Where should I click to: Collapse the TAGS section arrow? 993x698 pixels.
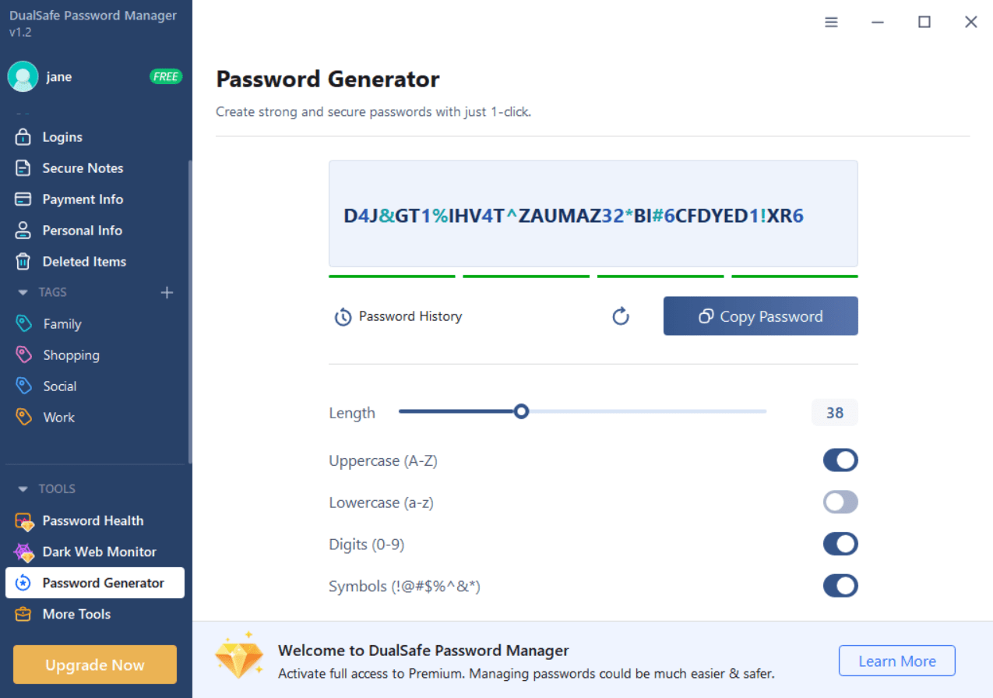click(x=23, y=293)
